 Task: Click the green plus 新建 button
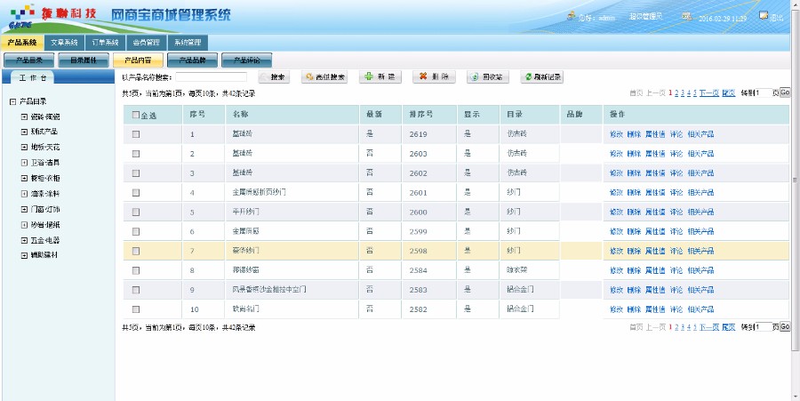click(x=380, y=76)
